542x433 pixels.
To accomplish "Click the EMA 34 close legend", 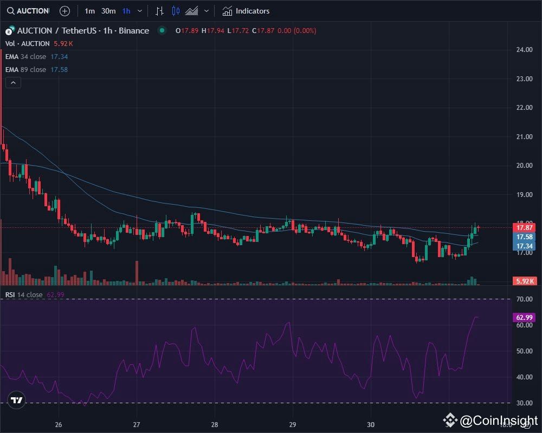I will pyautogui.click(x=36, y=57).
